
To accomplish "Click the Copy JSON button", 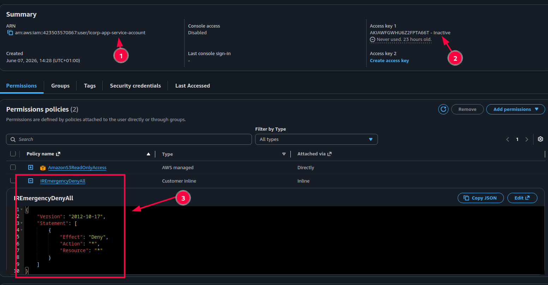I will (x=481, y=198).
